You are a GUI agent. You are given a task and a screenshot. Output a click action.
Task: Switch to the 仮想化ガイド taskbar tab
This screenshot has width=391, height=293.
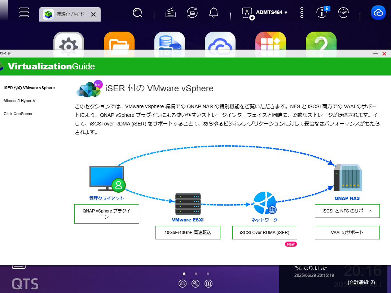pos(67,14)
